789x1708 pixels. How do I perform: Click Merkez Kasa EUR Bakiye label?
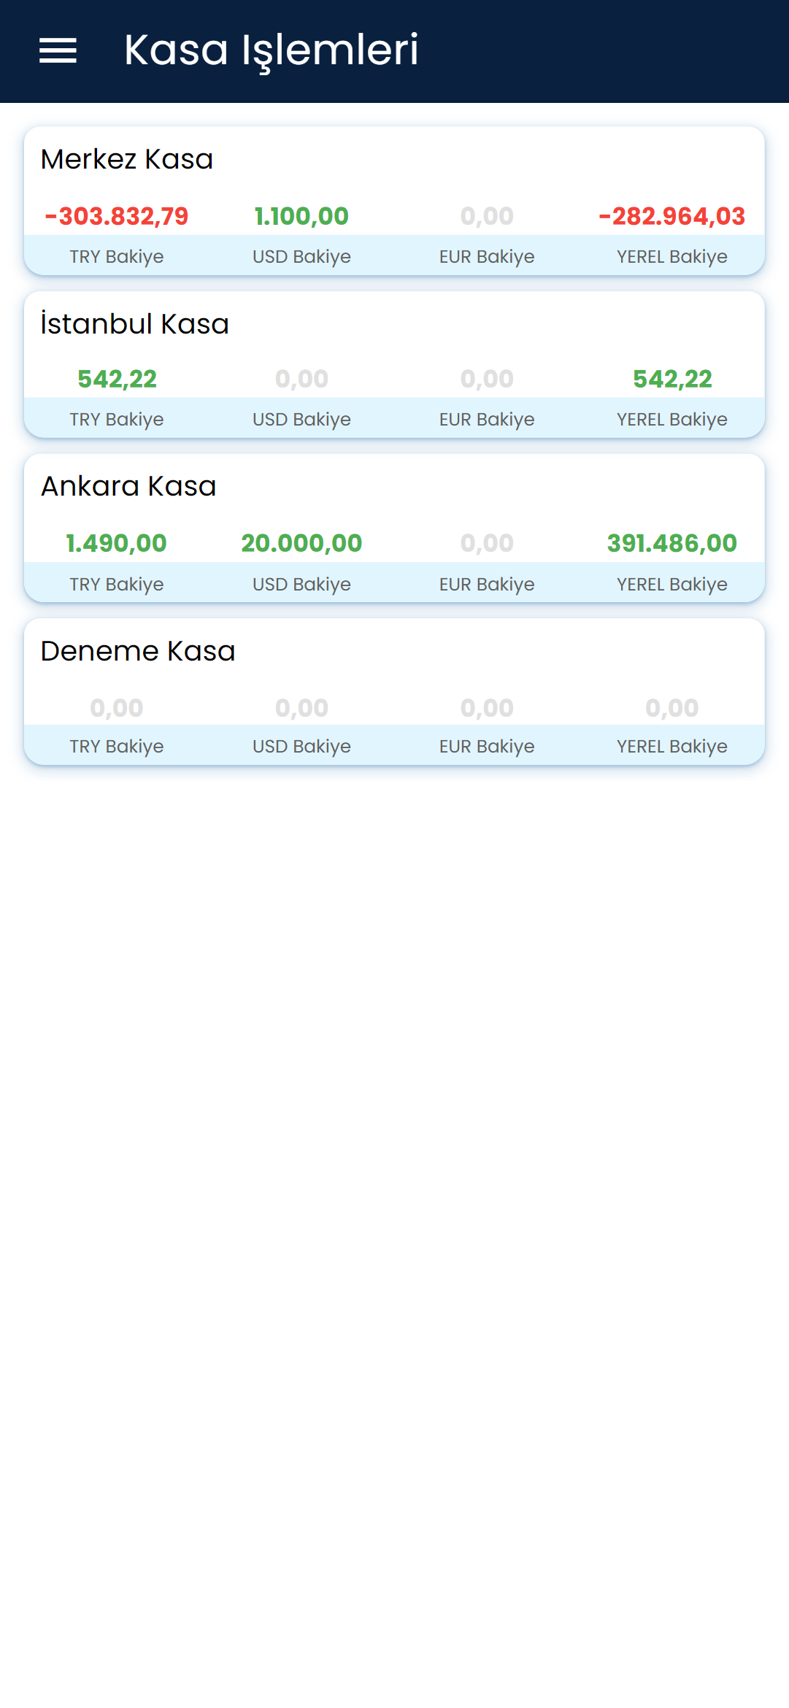(x=487, y=257)
